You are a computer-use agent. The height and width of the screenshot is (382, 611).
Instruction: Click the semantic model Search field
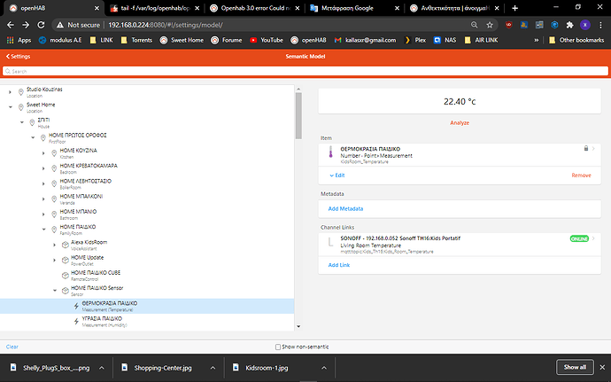305,71
